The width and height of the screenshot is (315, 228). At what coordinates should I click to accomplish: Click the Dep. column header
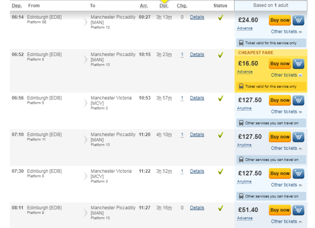tap(17, 6)
